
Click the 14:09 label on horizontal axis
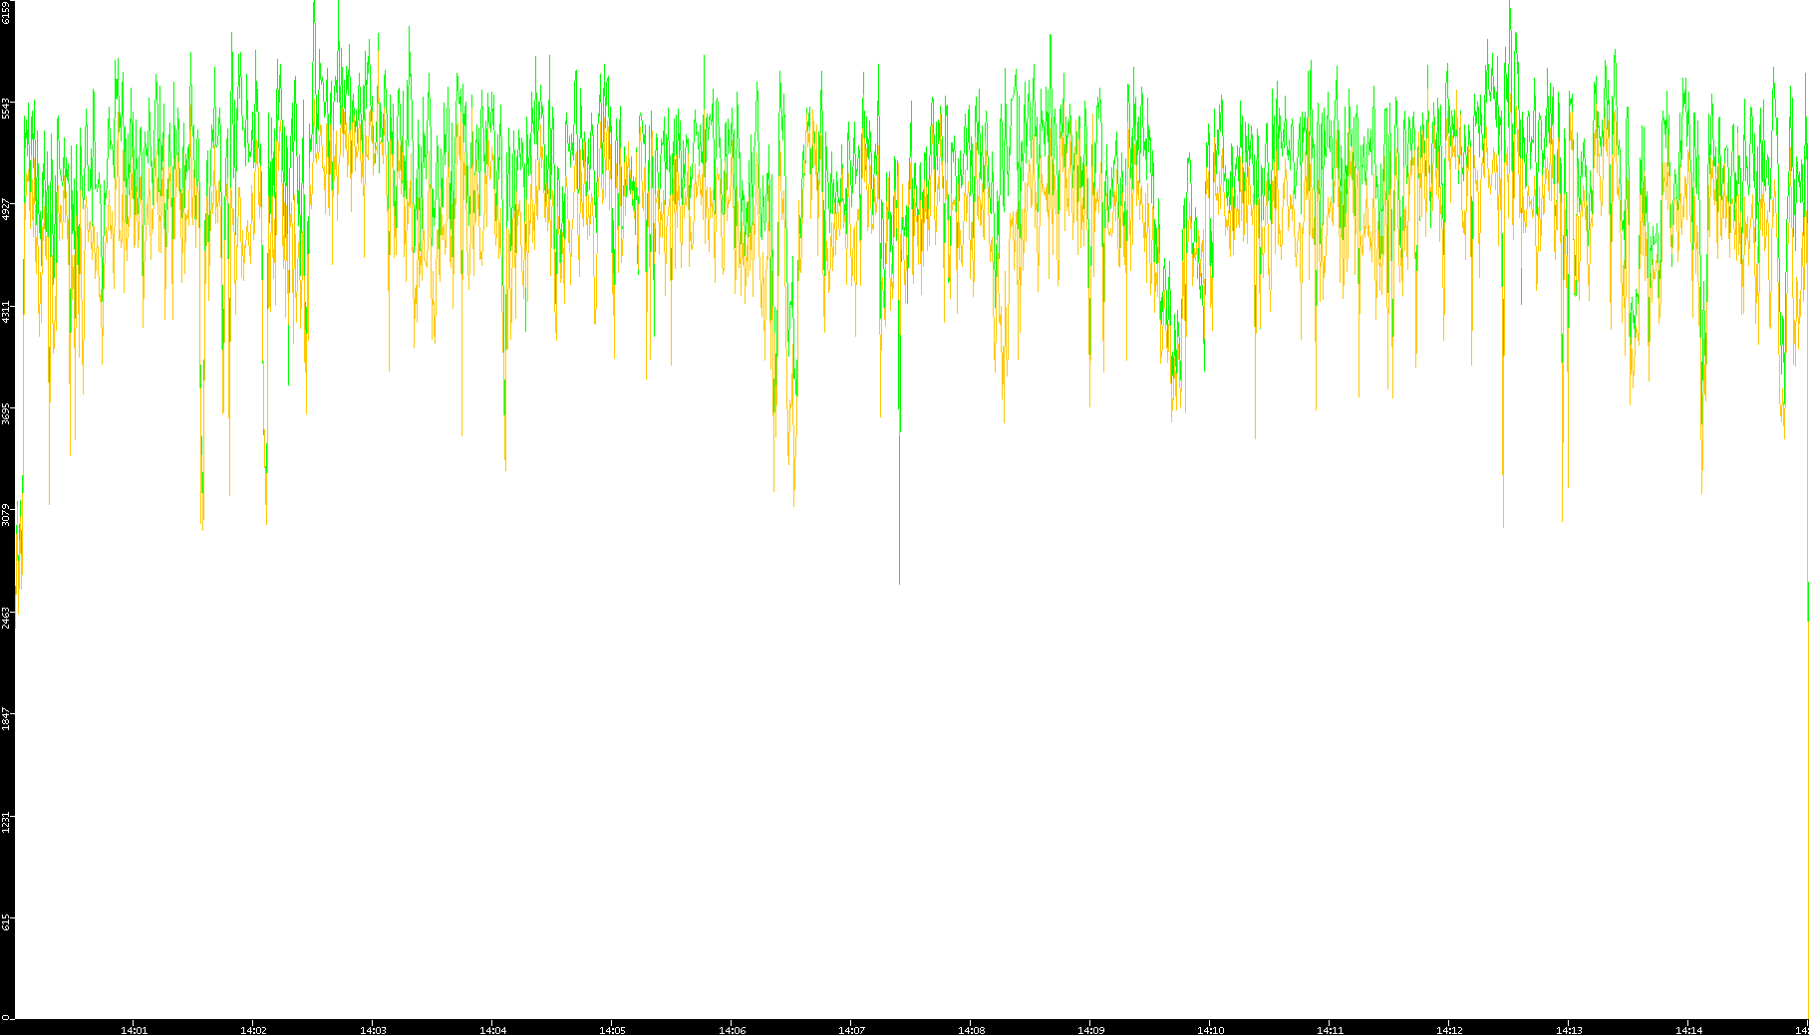click(1090, 1030)
